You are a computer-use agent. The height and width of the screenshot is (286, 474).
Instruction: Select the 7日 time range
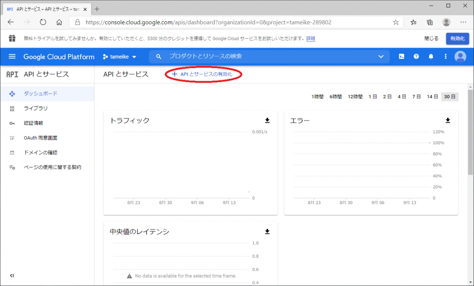click(x=417, y=97)
